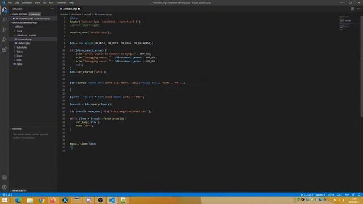Open the Run and Debug view
This screenshot has width=363, height=204.
coord(4,40)
